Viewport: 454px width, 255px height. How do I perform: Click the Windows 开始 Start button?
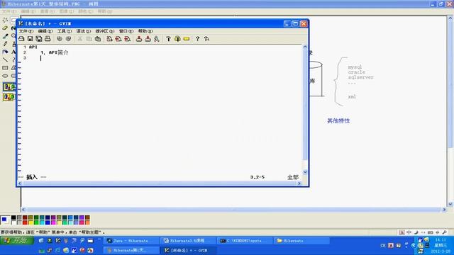17,241
